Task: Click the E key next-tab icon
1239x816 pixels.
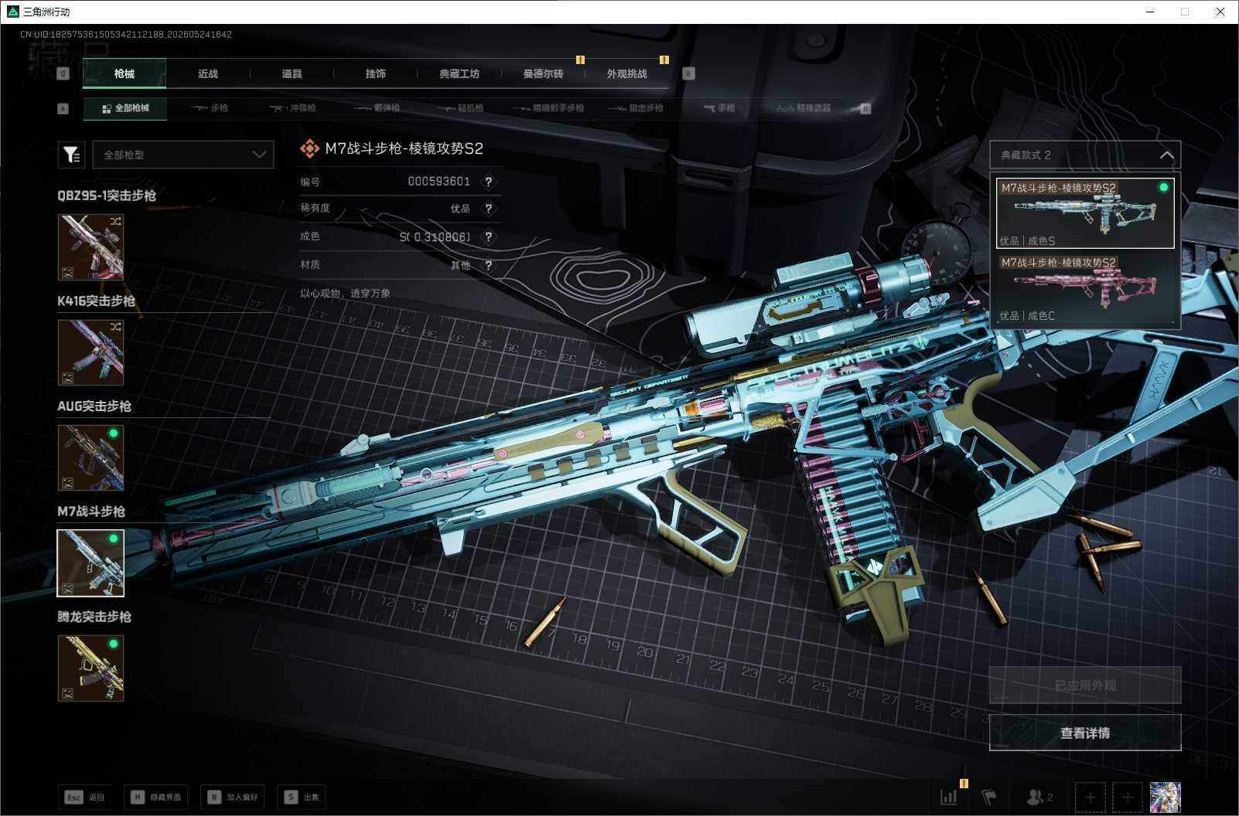Action: [x=688, y=73]
